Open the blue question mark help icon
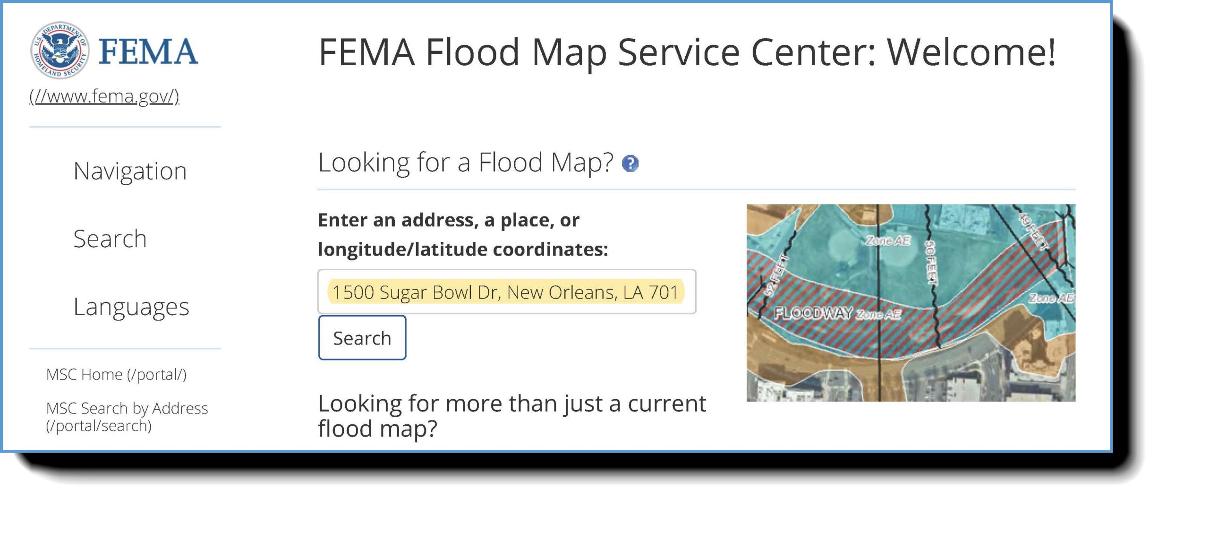The image size is (1209, 549). [630, 163]
